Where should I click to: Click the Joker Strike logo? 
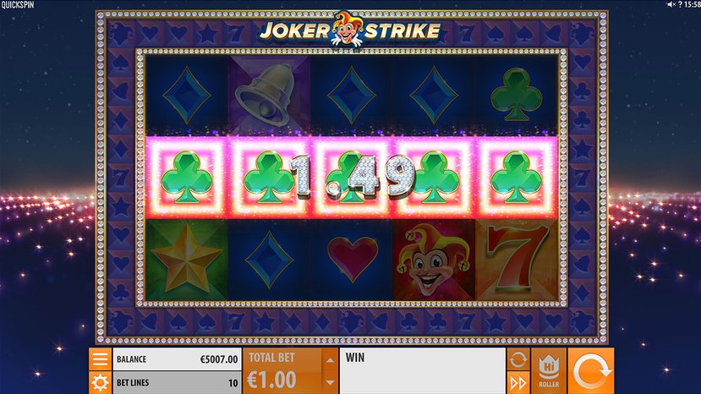pos(350,30)
